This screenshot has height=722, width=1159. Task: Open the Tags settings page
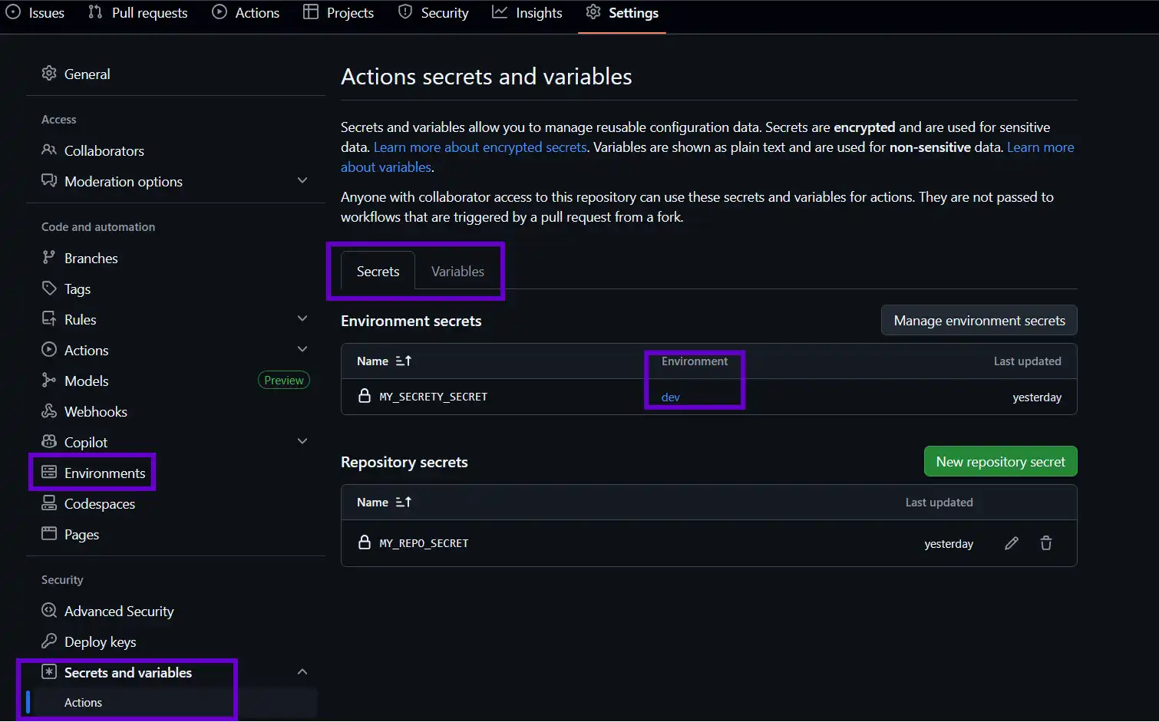tap(77, 289)
